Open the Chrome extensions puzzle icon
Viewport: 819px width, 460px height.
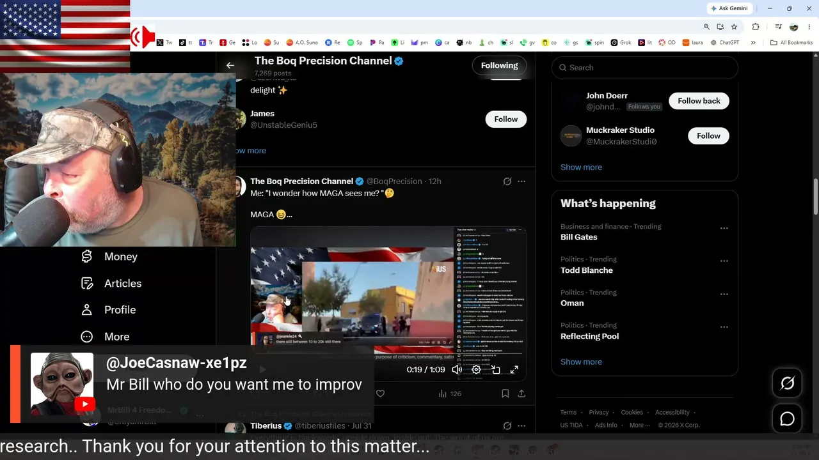point(756,27)
